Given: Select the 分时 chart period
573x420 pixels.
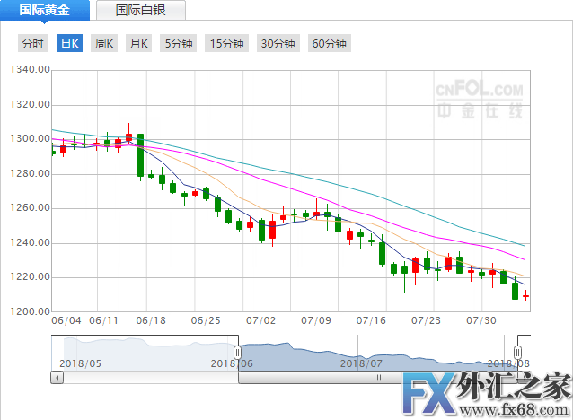Looking at the screenshot, I should (31, 43).
